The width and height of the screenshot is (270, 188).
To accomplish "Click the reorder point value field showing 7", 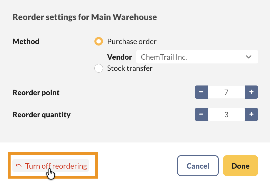I will tap(226, 92).
